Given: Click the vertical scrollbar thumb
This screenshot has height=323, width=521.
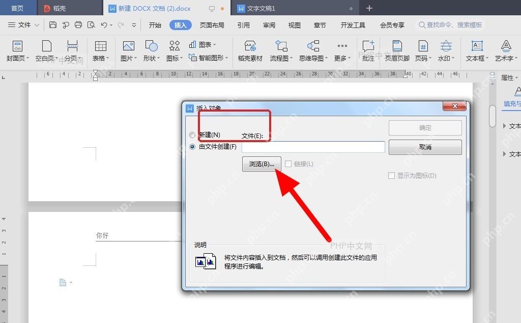Looking at the screenshot, I should pyautogui.click(x=493, y=116).
